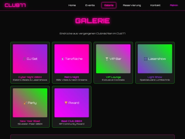Navigate to Kontakt
Screen dimensions: 185x139
[155, 5]
